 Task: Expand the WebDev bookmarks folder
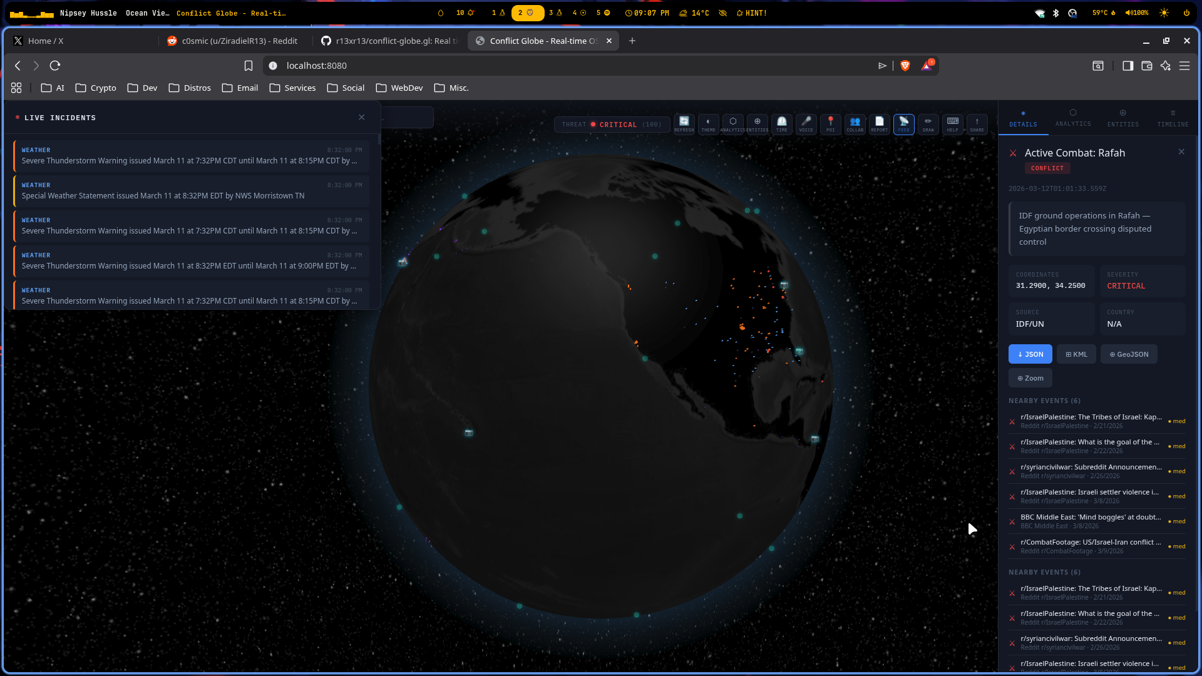[399, 88]
